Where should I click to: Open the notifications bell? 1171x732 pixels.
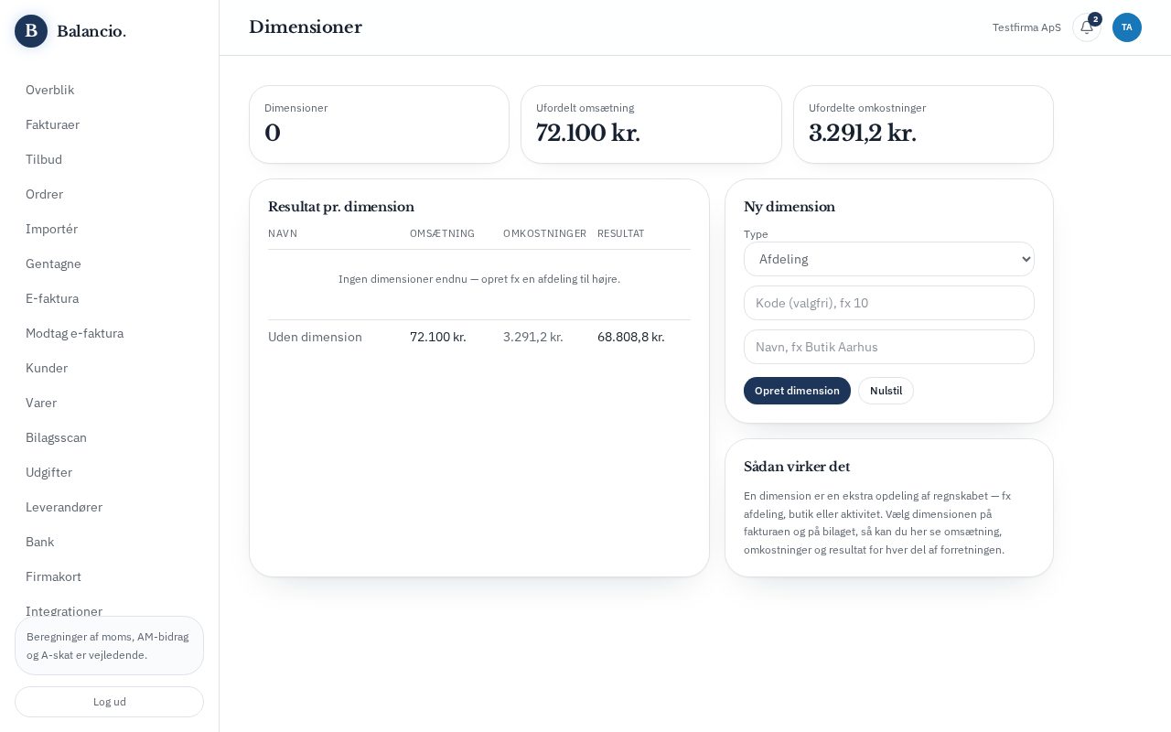[x=1087, y=27]
